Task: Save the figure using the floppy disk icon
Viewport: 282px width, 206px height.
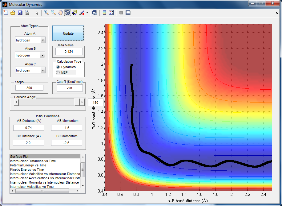Action: [x=20, y=13]
